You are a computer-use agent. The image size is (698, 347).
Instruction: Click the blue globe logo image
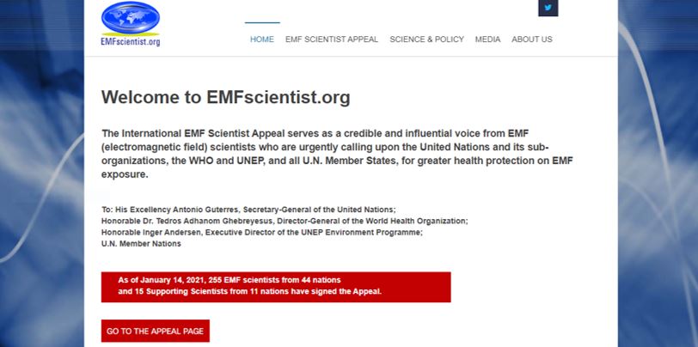pos(131,18)
